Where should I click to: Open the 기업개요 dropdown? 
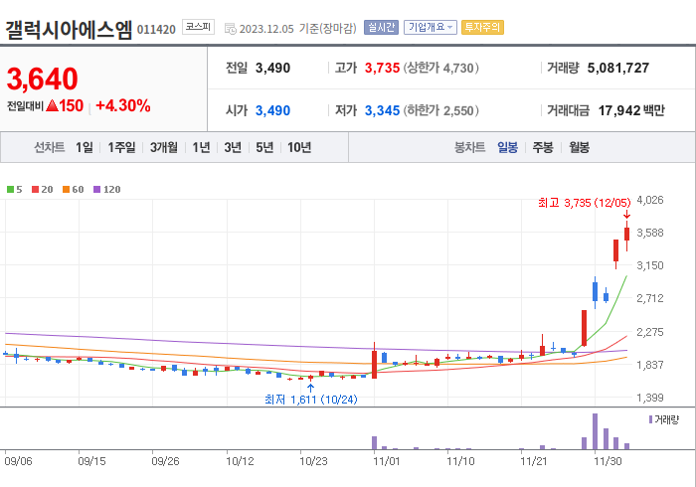pyautogui.click(x=431, y=27)
